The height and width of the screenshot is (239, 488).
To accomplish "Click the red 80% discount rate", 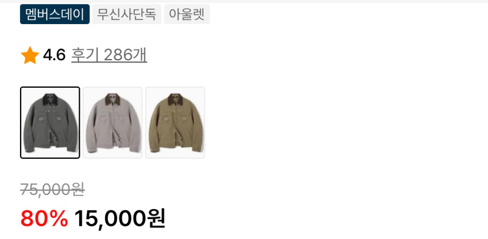I will click(x=44, y=218).
